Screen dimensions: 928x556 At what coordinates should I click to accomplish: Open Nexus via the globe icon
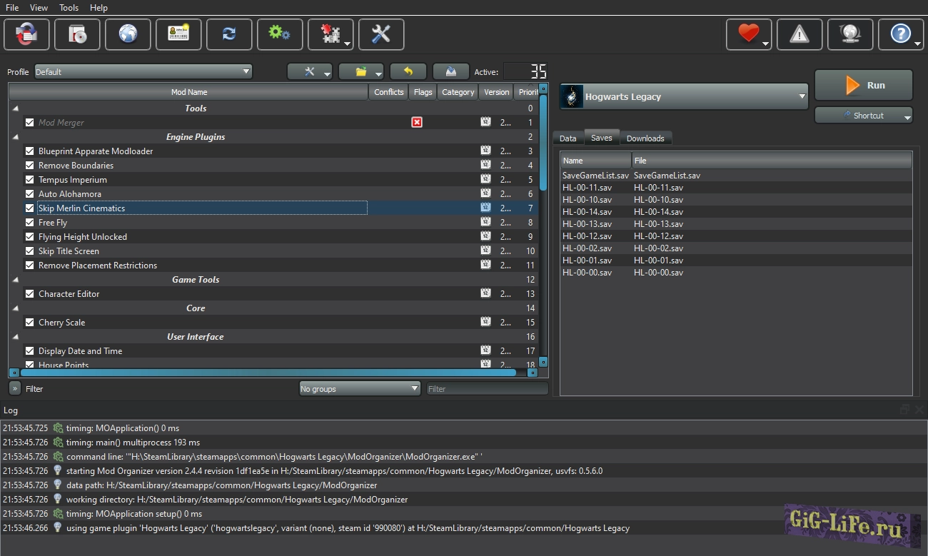pyautogui.click(x=128, y=34)
